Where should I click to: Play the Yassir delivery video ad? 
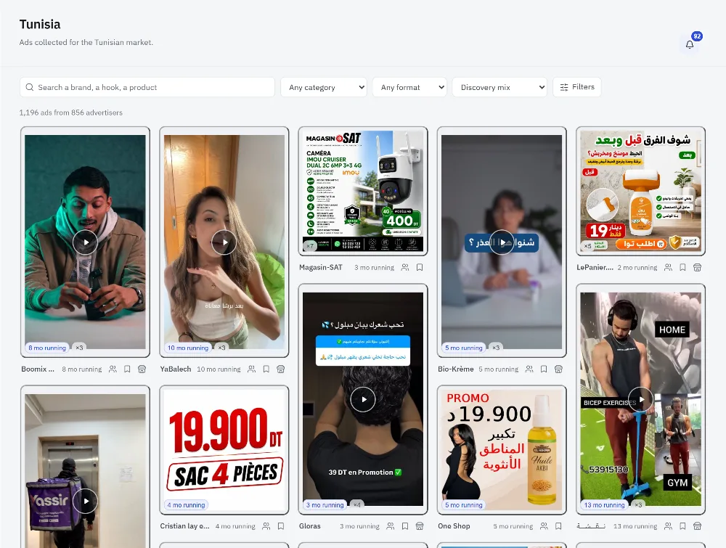click(85, 501)
